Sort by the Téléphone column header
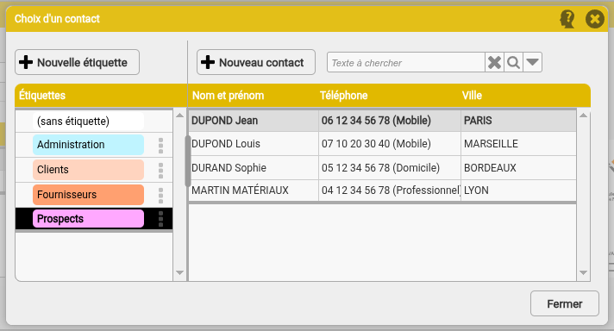 click(x=344, y=96)
